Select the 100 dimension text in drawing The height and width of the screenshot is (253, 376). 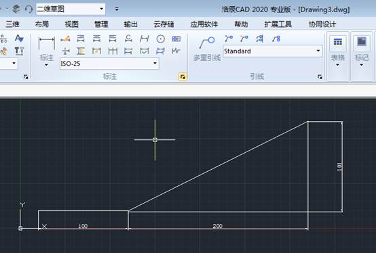pyautogui.click(x=83, y=226)
